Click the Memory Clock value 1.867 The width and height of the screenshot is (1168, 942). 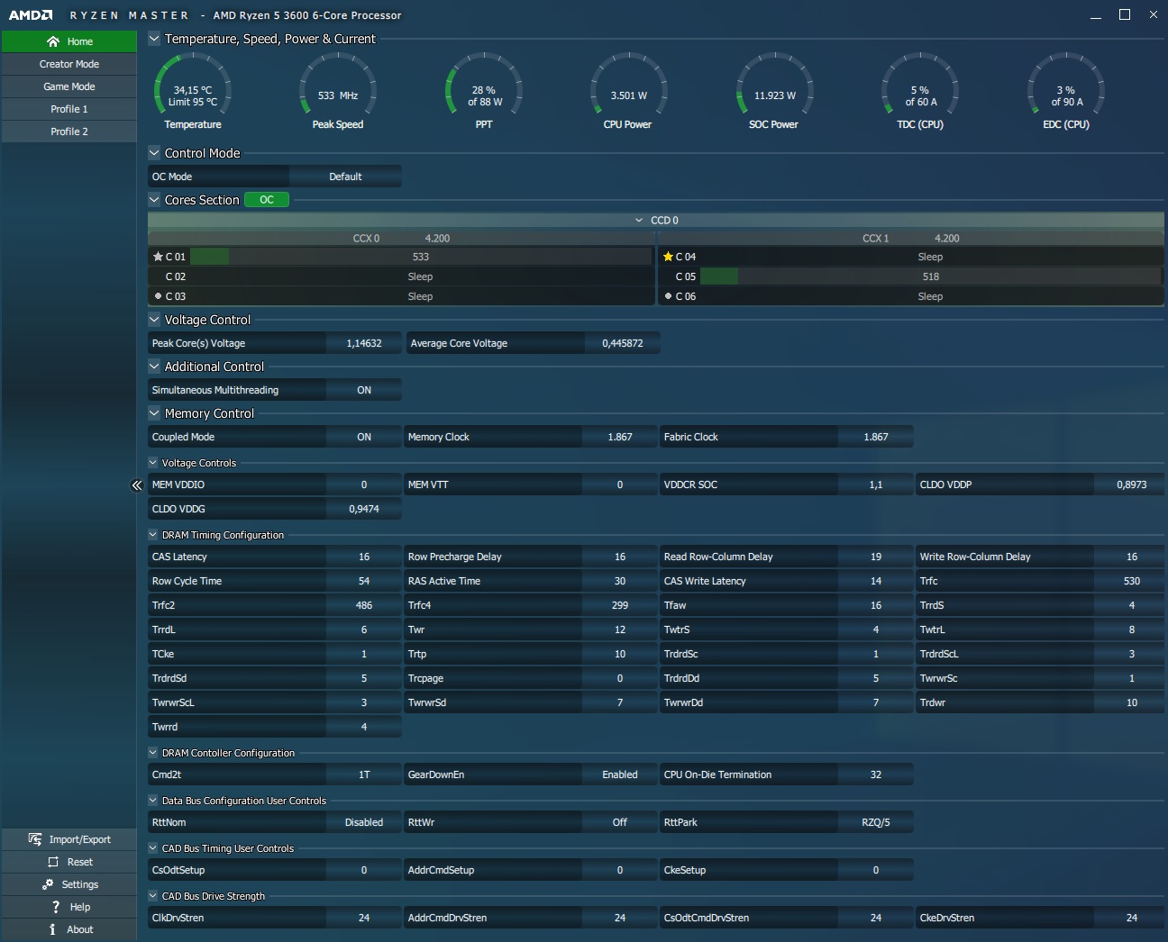pos(620,437)
